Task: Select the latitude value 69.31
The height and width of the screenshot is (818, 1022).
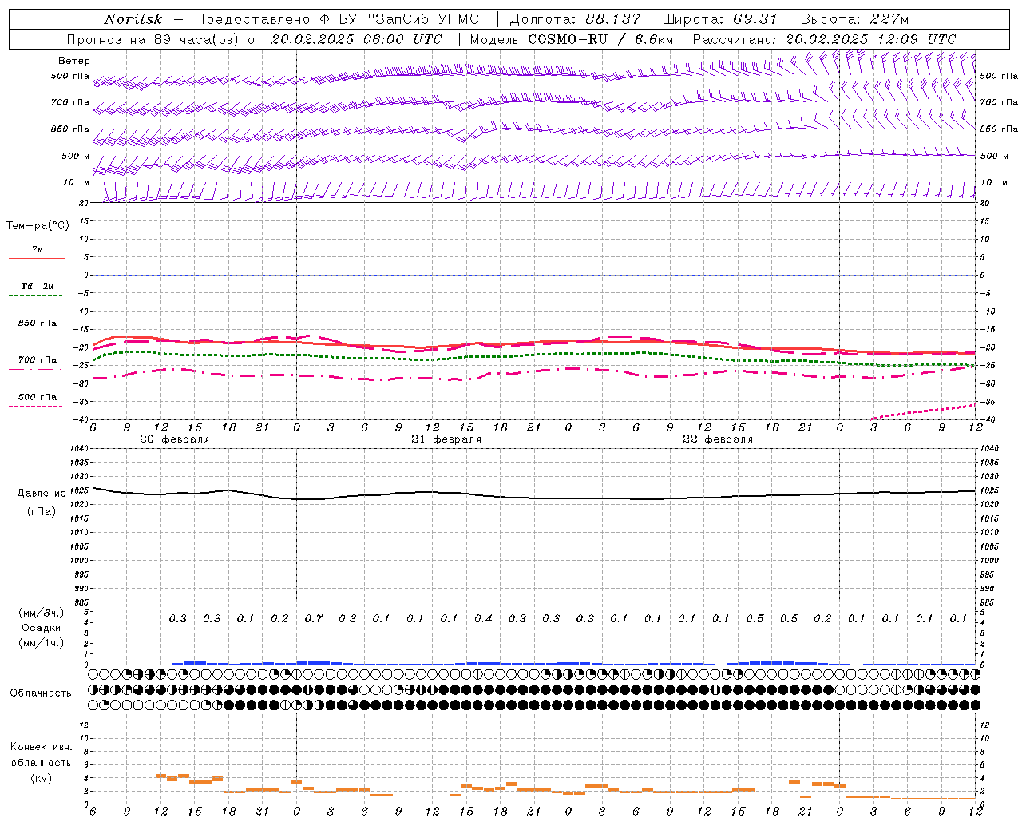Action: tap(755, 19)
